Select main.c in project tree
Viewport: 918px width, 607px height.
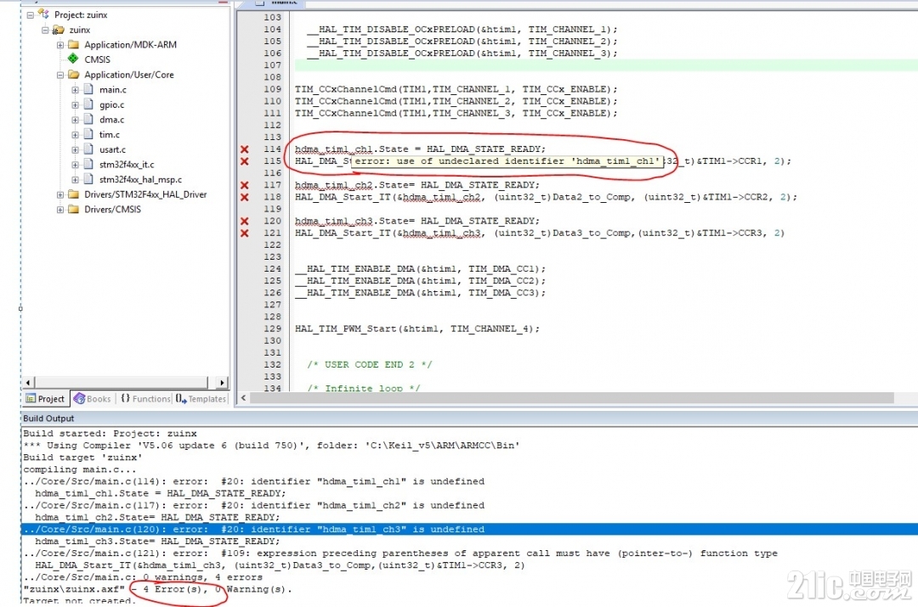coord(112,89)
